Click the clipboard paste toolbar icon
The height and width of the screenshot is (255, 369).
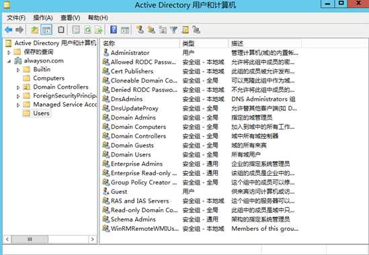point(61,30)
